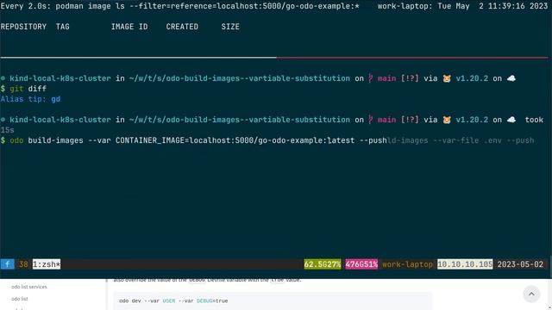
Task: Click the scroll-to-top arrow button
Action: pyautogui.click(x=531, y=294)
